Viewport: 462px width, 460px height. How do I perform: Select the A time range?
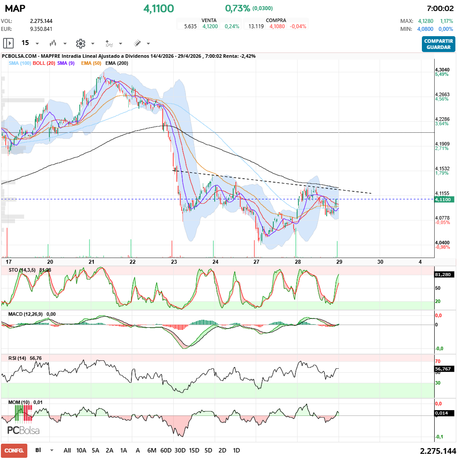coord(138,450)
